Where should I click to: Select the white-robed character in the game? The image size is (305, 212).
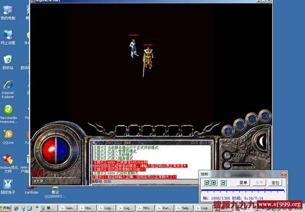coord(133,48)
